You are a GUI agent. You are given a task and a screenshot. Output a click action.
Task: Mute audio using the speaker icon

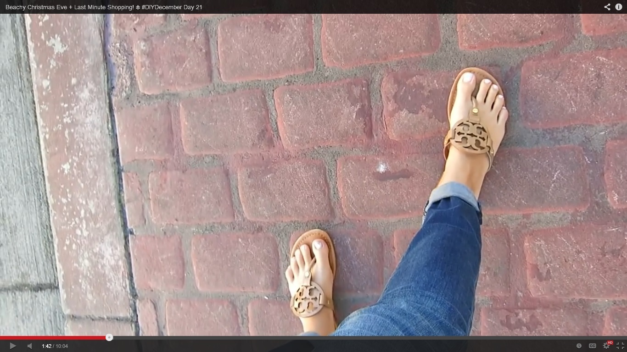pyautogui.click(x=29, y=346)
